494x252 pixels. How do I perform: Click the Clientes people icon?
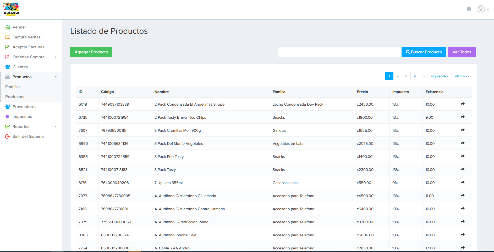pyautogui.click(x=8, y=67)
